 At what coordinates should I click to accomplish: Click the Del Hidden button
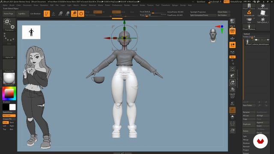[x=223, y=15]
